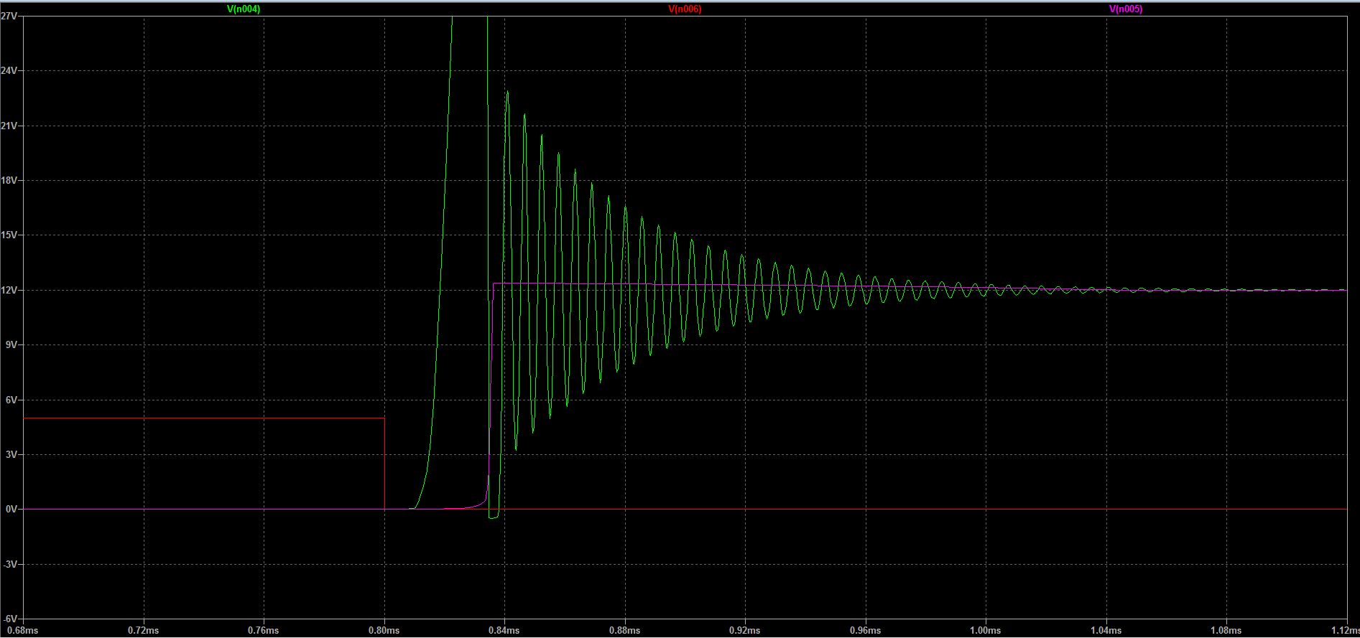The image size is (1360, 638).
Task: Click the green V(n004) trace label
Action: tap(244, 9)
